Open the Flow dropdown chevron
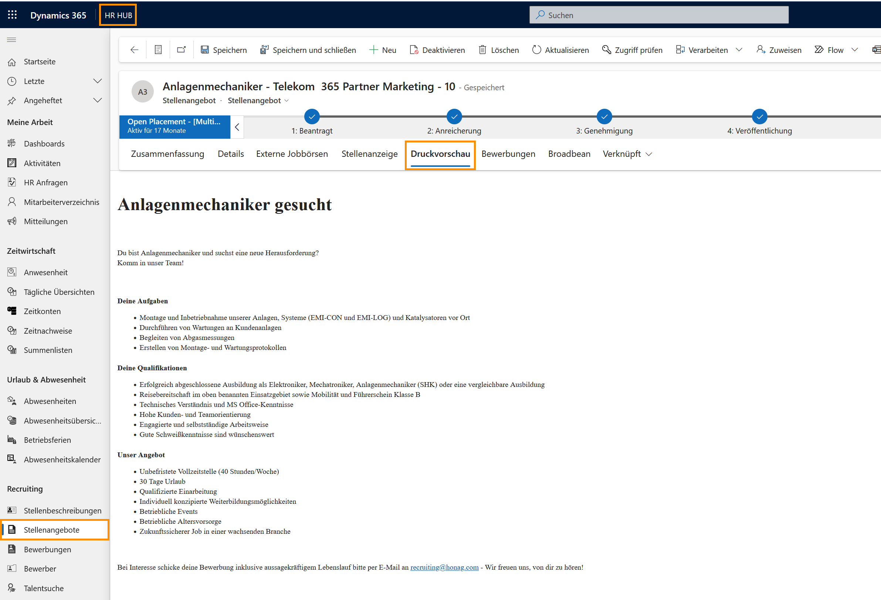 [x=854, y=50]
